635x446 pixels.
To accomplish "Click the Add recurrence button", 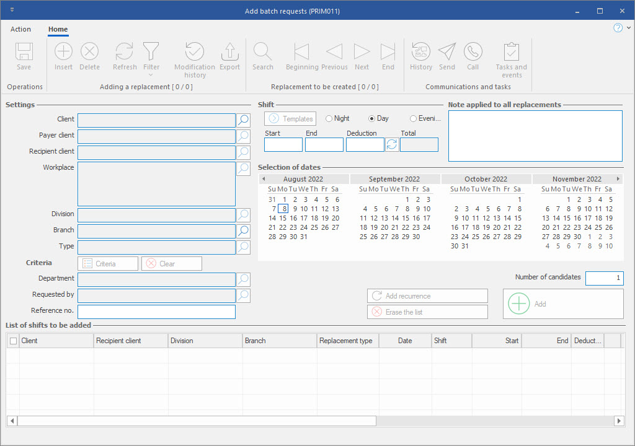I will point(427,296).
